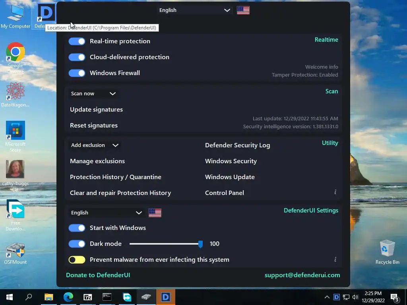Expand the top English language dropdown
407x305 pixels.
(x=195, y=10)
